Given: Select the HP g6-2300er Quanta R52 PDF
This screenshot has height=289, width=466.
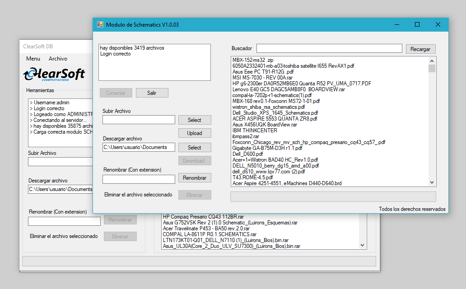Looking at the screenshot, I should click(302, 84).
